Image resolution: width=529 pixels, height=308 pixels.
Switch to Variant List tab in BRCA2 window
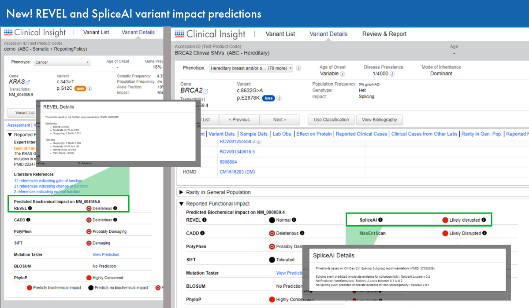click(x=280, y=34)
